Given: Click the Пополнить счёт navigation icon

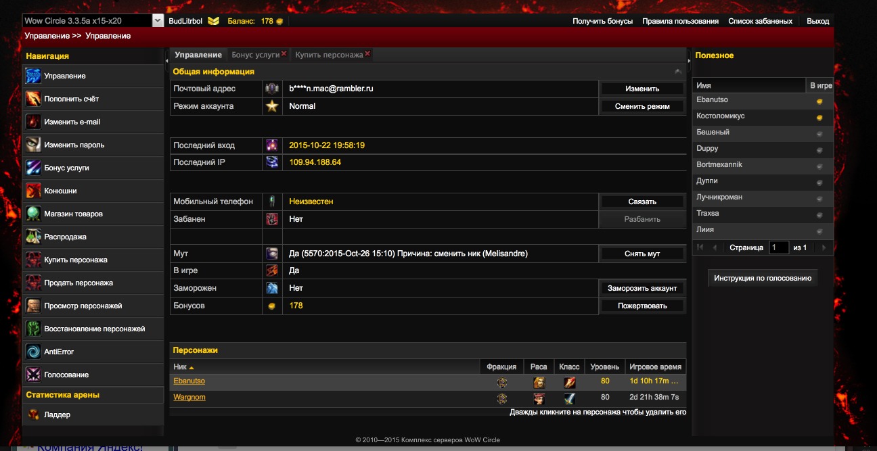Looking at the screenshot, I should coord(33,99).
